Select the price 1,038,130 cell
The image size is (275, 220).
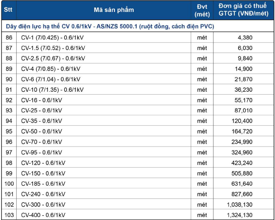(240, 205)
